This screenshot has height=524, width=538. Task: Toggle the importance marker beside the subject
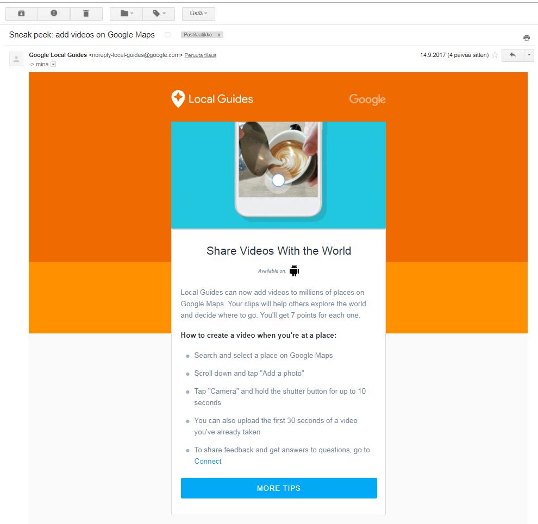click(168, 35)
